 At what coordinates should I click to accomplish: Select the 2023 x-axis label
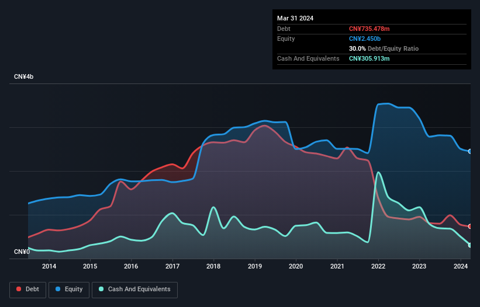(419, 266)
